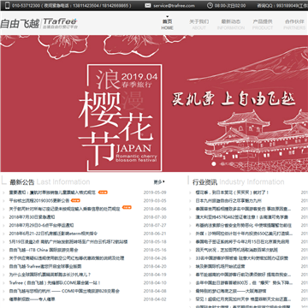Click the service@trafree.com email link
This screenshot has width=308, height=308.
click(x=174, y=6)
